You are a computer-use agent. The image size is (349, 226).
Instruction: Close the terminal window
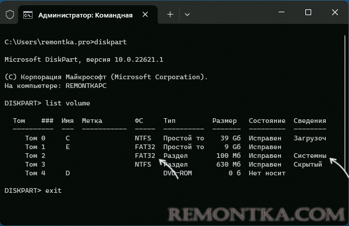(x=335, y=12)
